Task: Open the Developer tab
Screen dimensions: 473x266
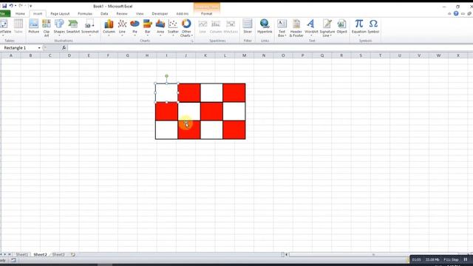Action: pyautogui.click(x=160, y=13)
